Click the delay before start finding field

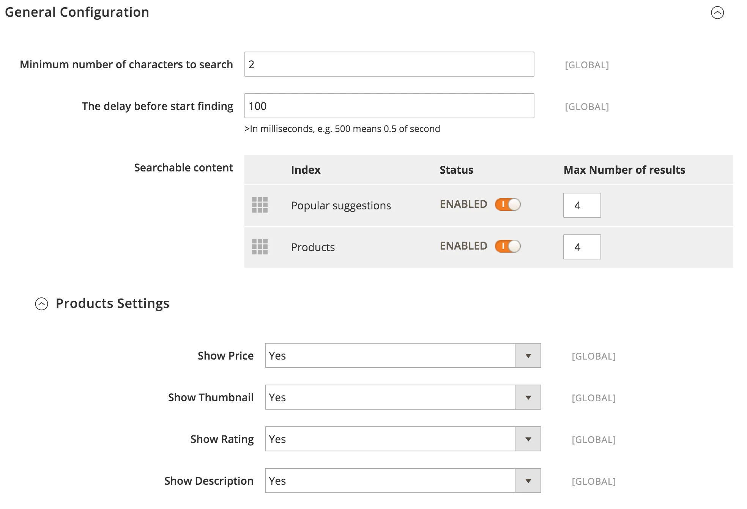[x=389, y=106]
